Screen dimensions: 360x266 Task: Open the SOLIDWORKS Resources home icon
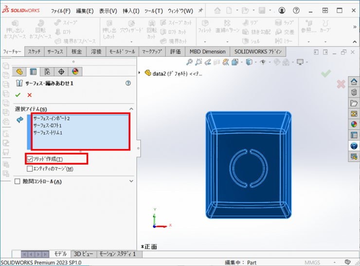354,82
